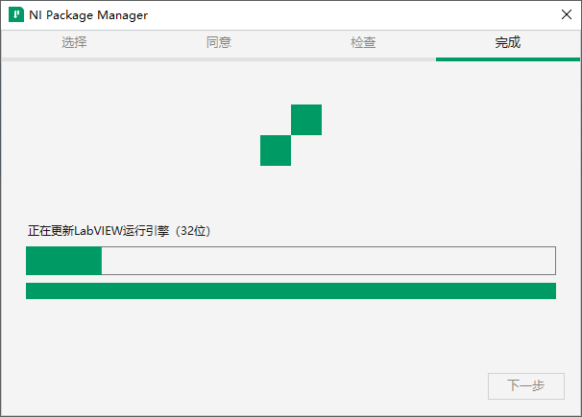Click the (32位) part of the status label

[x=193, y=231]
